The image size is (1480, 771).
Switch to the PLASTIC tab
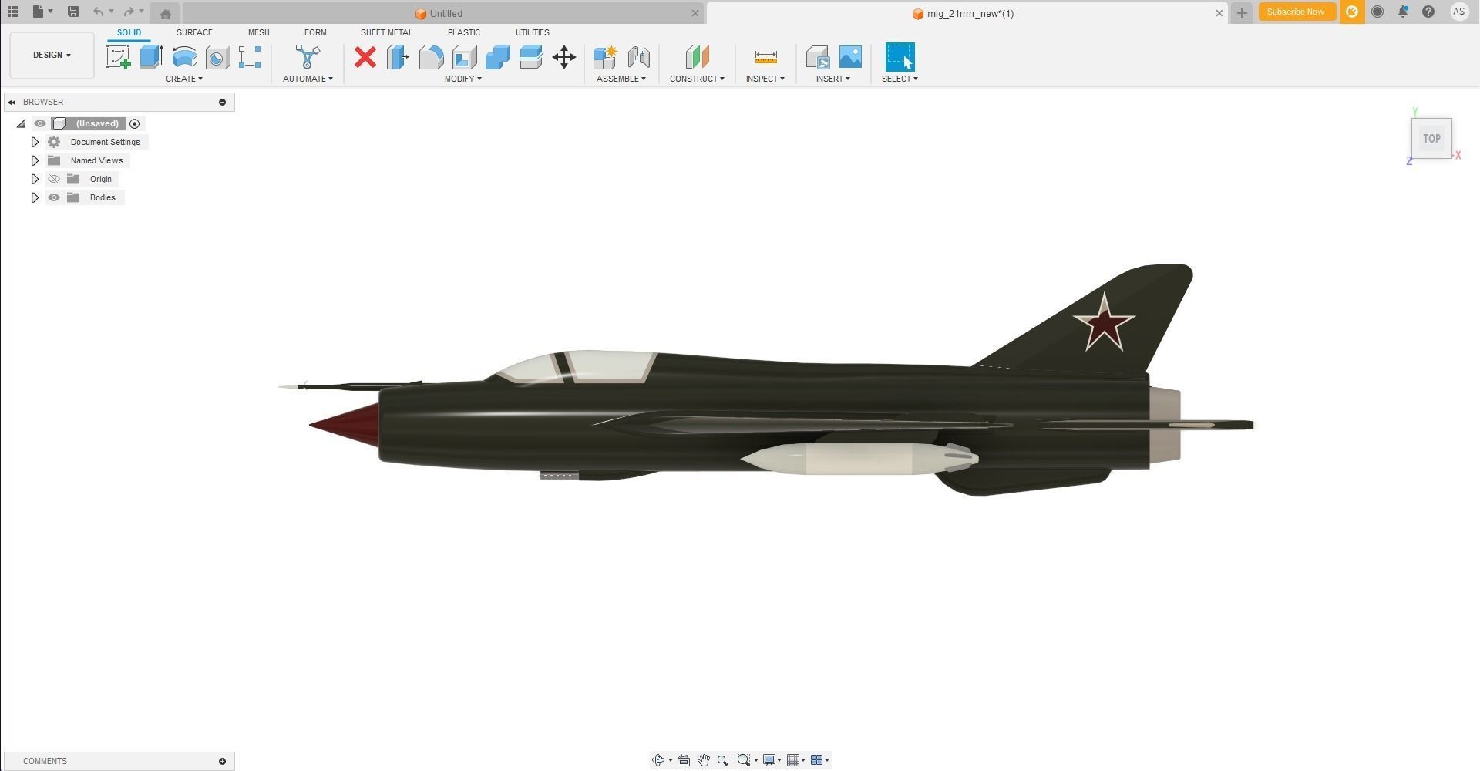pos(463,32)
